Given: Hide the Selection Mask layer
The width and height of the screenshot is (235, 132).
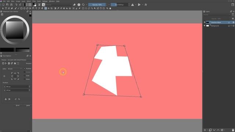Looking at the screenshot, I should tap(205, 22).
